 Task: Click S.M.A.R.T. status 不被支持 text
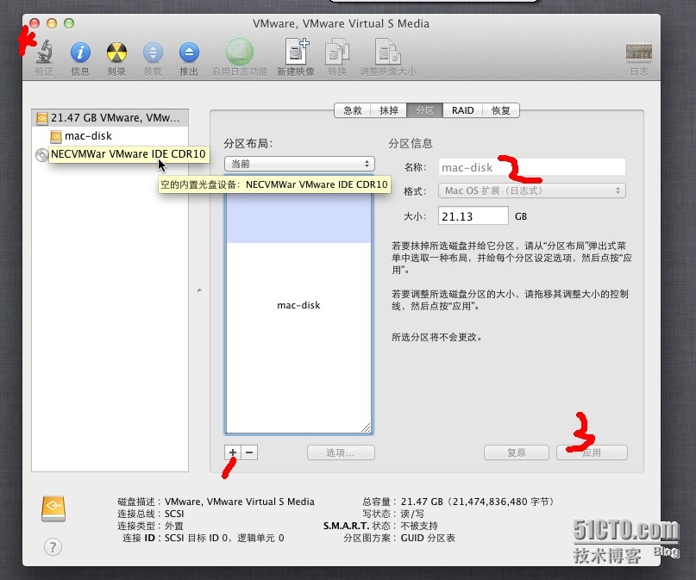(x=419, y=526)
